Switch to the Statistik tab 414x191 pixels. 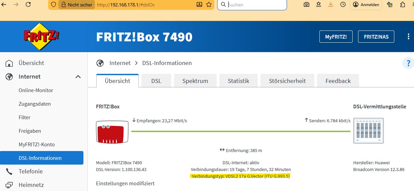click(238, 81)
